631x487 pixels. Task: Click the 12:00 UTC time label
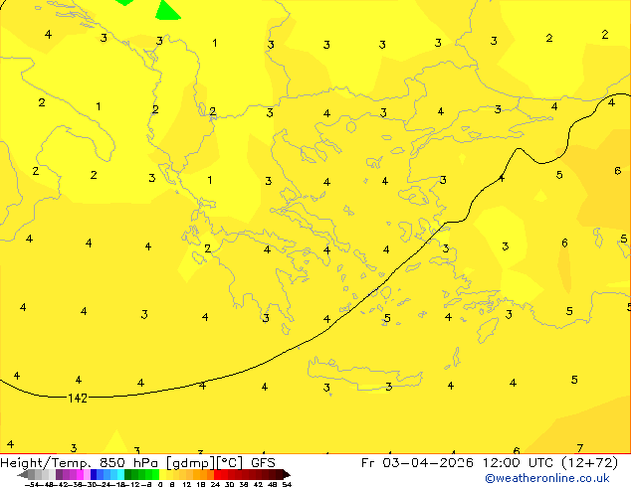520,463
